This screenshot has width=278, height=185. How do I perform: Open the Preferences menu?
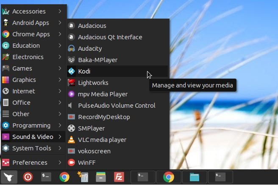pyautogui.click(x=33, y=162)
